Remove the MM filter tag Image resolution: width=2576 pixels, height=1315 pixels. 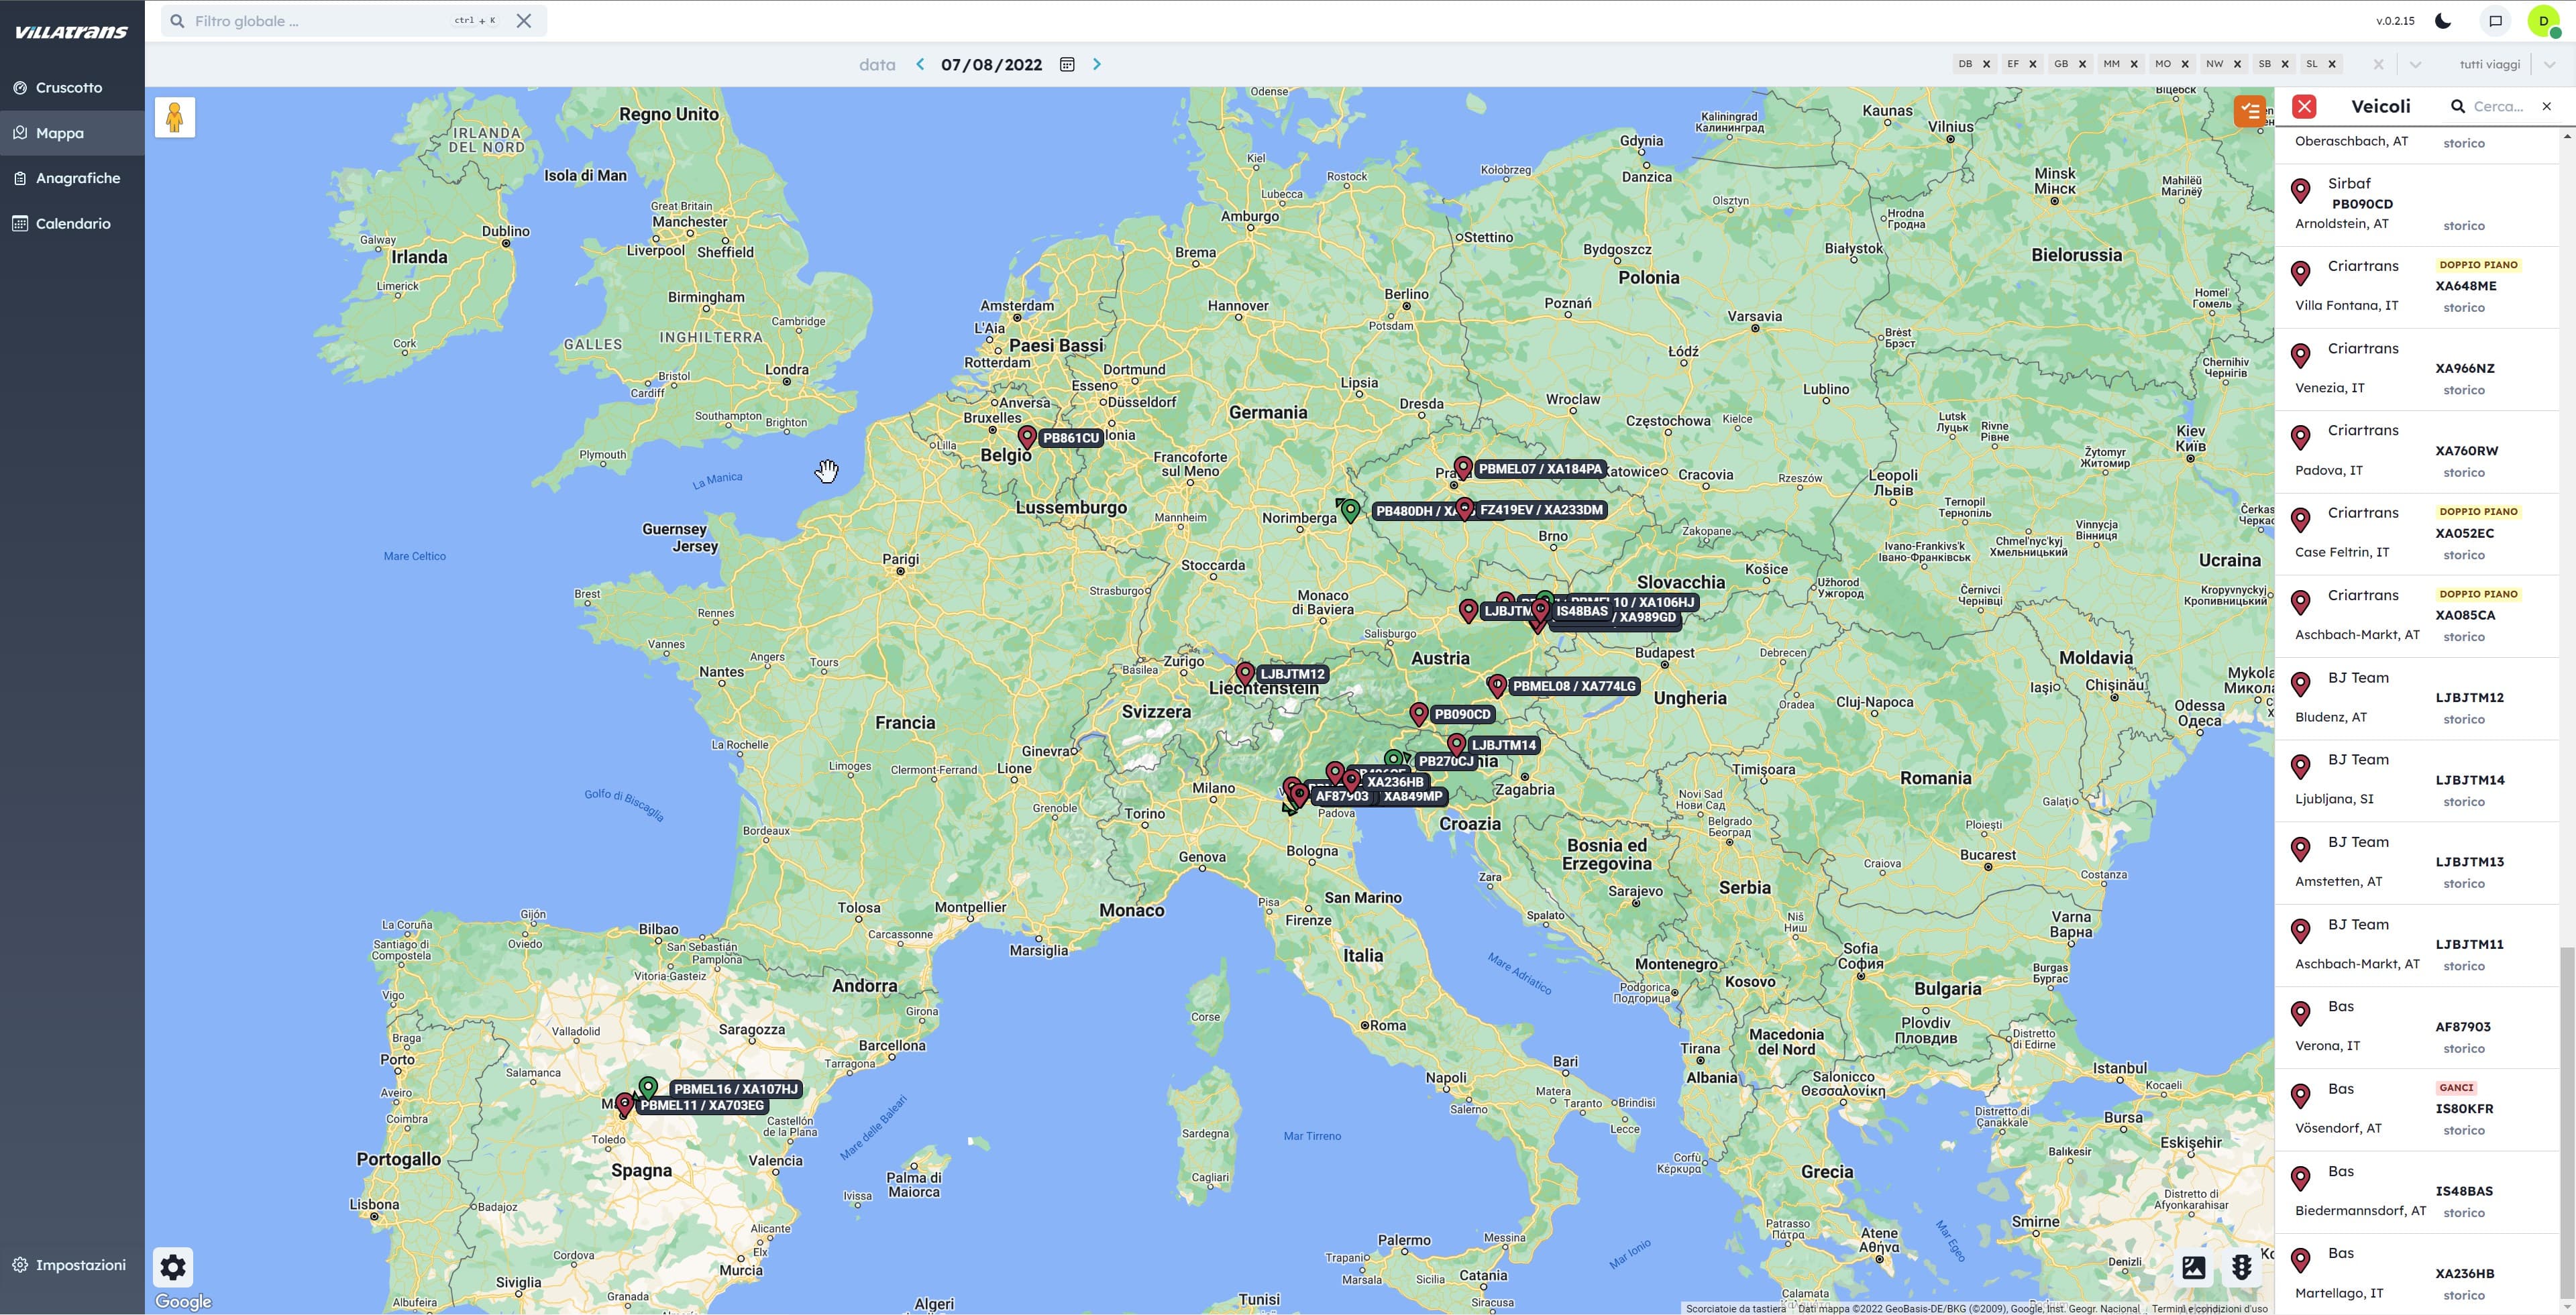tap(2134, 64)
